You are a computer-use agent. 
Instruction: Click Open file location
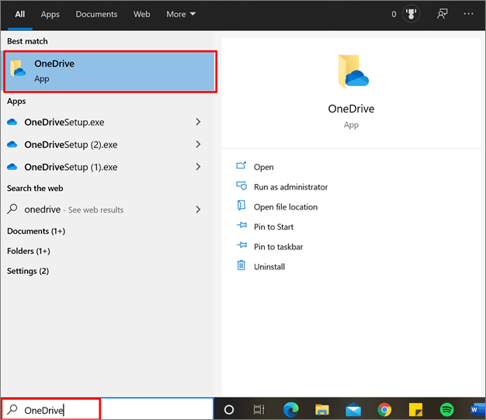click(x=285, y=207)
